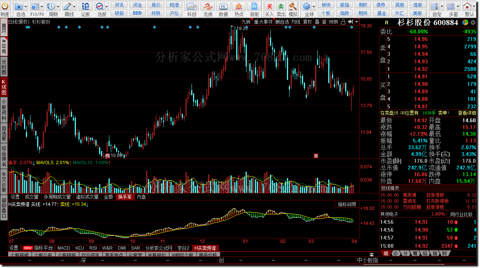Image resolution: width=480 pixels, height=268 pixels.
Task: Select the MACD indicator tab
Action: [x=64, y=248]
